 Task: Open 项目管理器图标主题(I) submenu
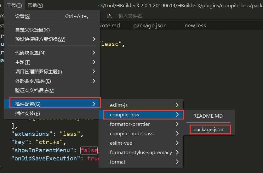pos(52,72)
